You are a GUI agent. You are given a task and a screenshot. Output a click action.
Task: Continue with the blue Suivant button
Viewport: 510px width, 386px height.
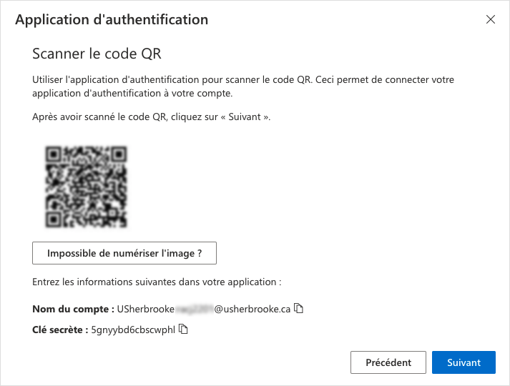pos(464,362)
